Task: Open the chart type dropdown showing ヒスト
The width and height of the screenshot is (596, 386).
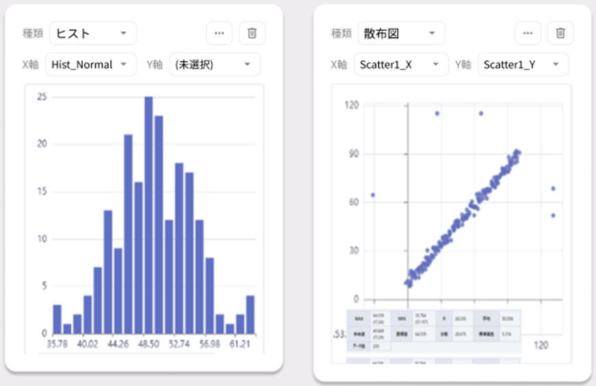Action: pyautogui.click(x=92, y=33)
